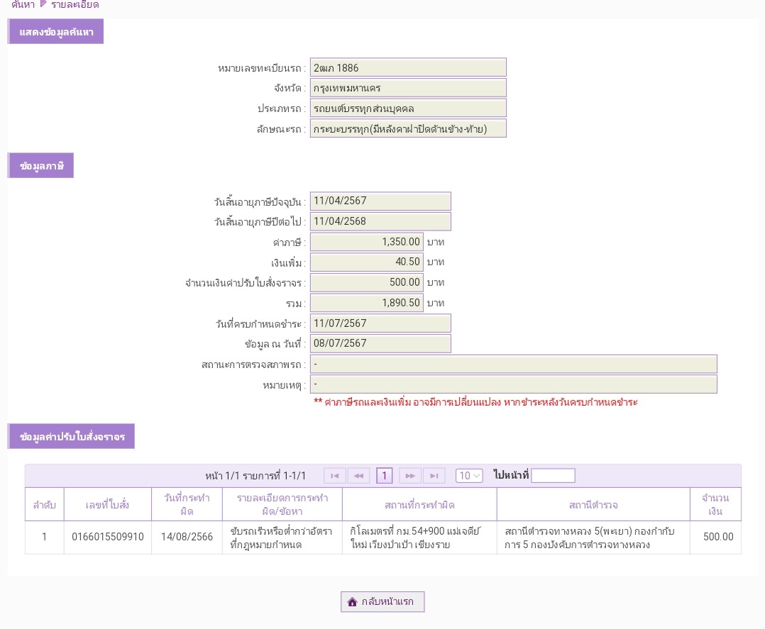Go to previous page pagination icon
765x629 pixels.
[358, 475]
